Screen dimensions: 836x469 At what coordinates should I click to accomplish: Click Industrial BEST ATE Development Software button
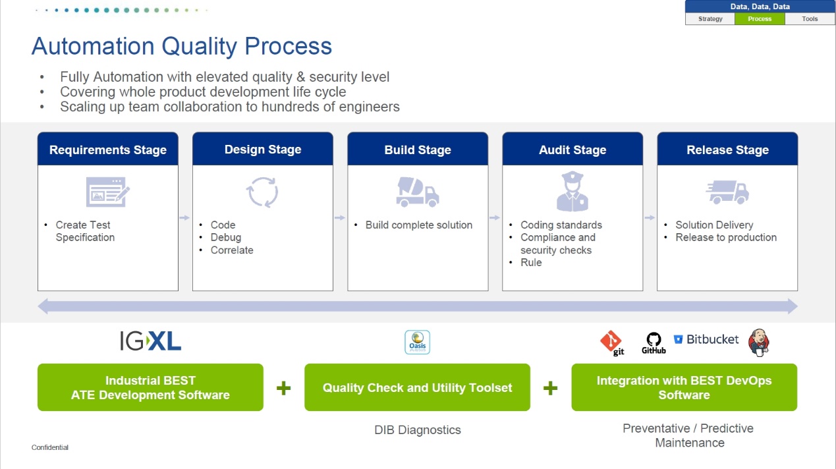(150, 387)
